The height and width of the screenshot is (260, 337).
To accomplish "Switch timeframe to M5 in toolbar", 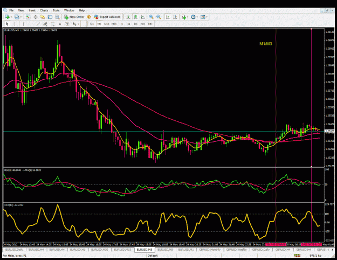I will coord(99,24).
